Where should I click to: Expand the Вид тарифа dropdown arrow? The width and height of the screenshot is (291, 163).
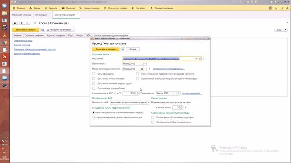(196, 58)
